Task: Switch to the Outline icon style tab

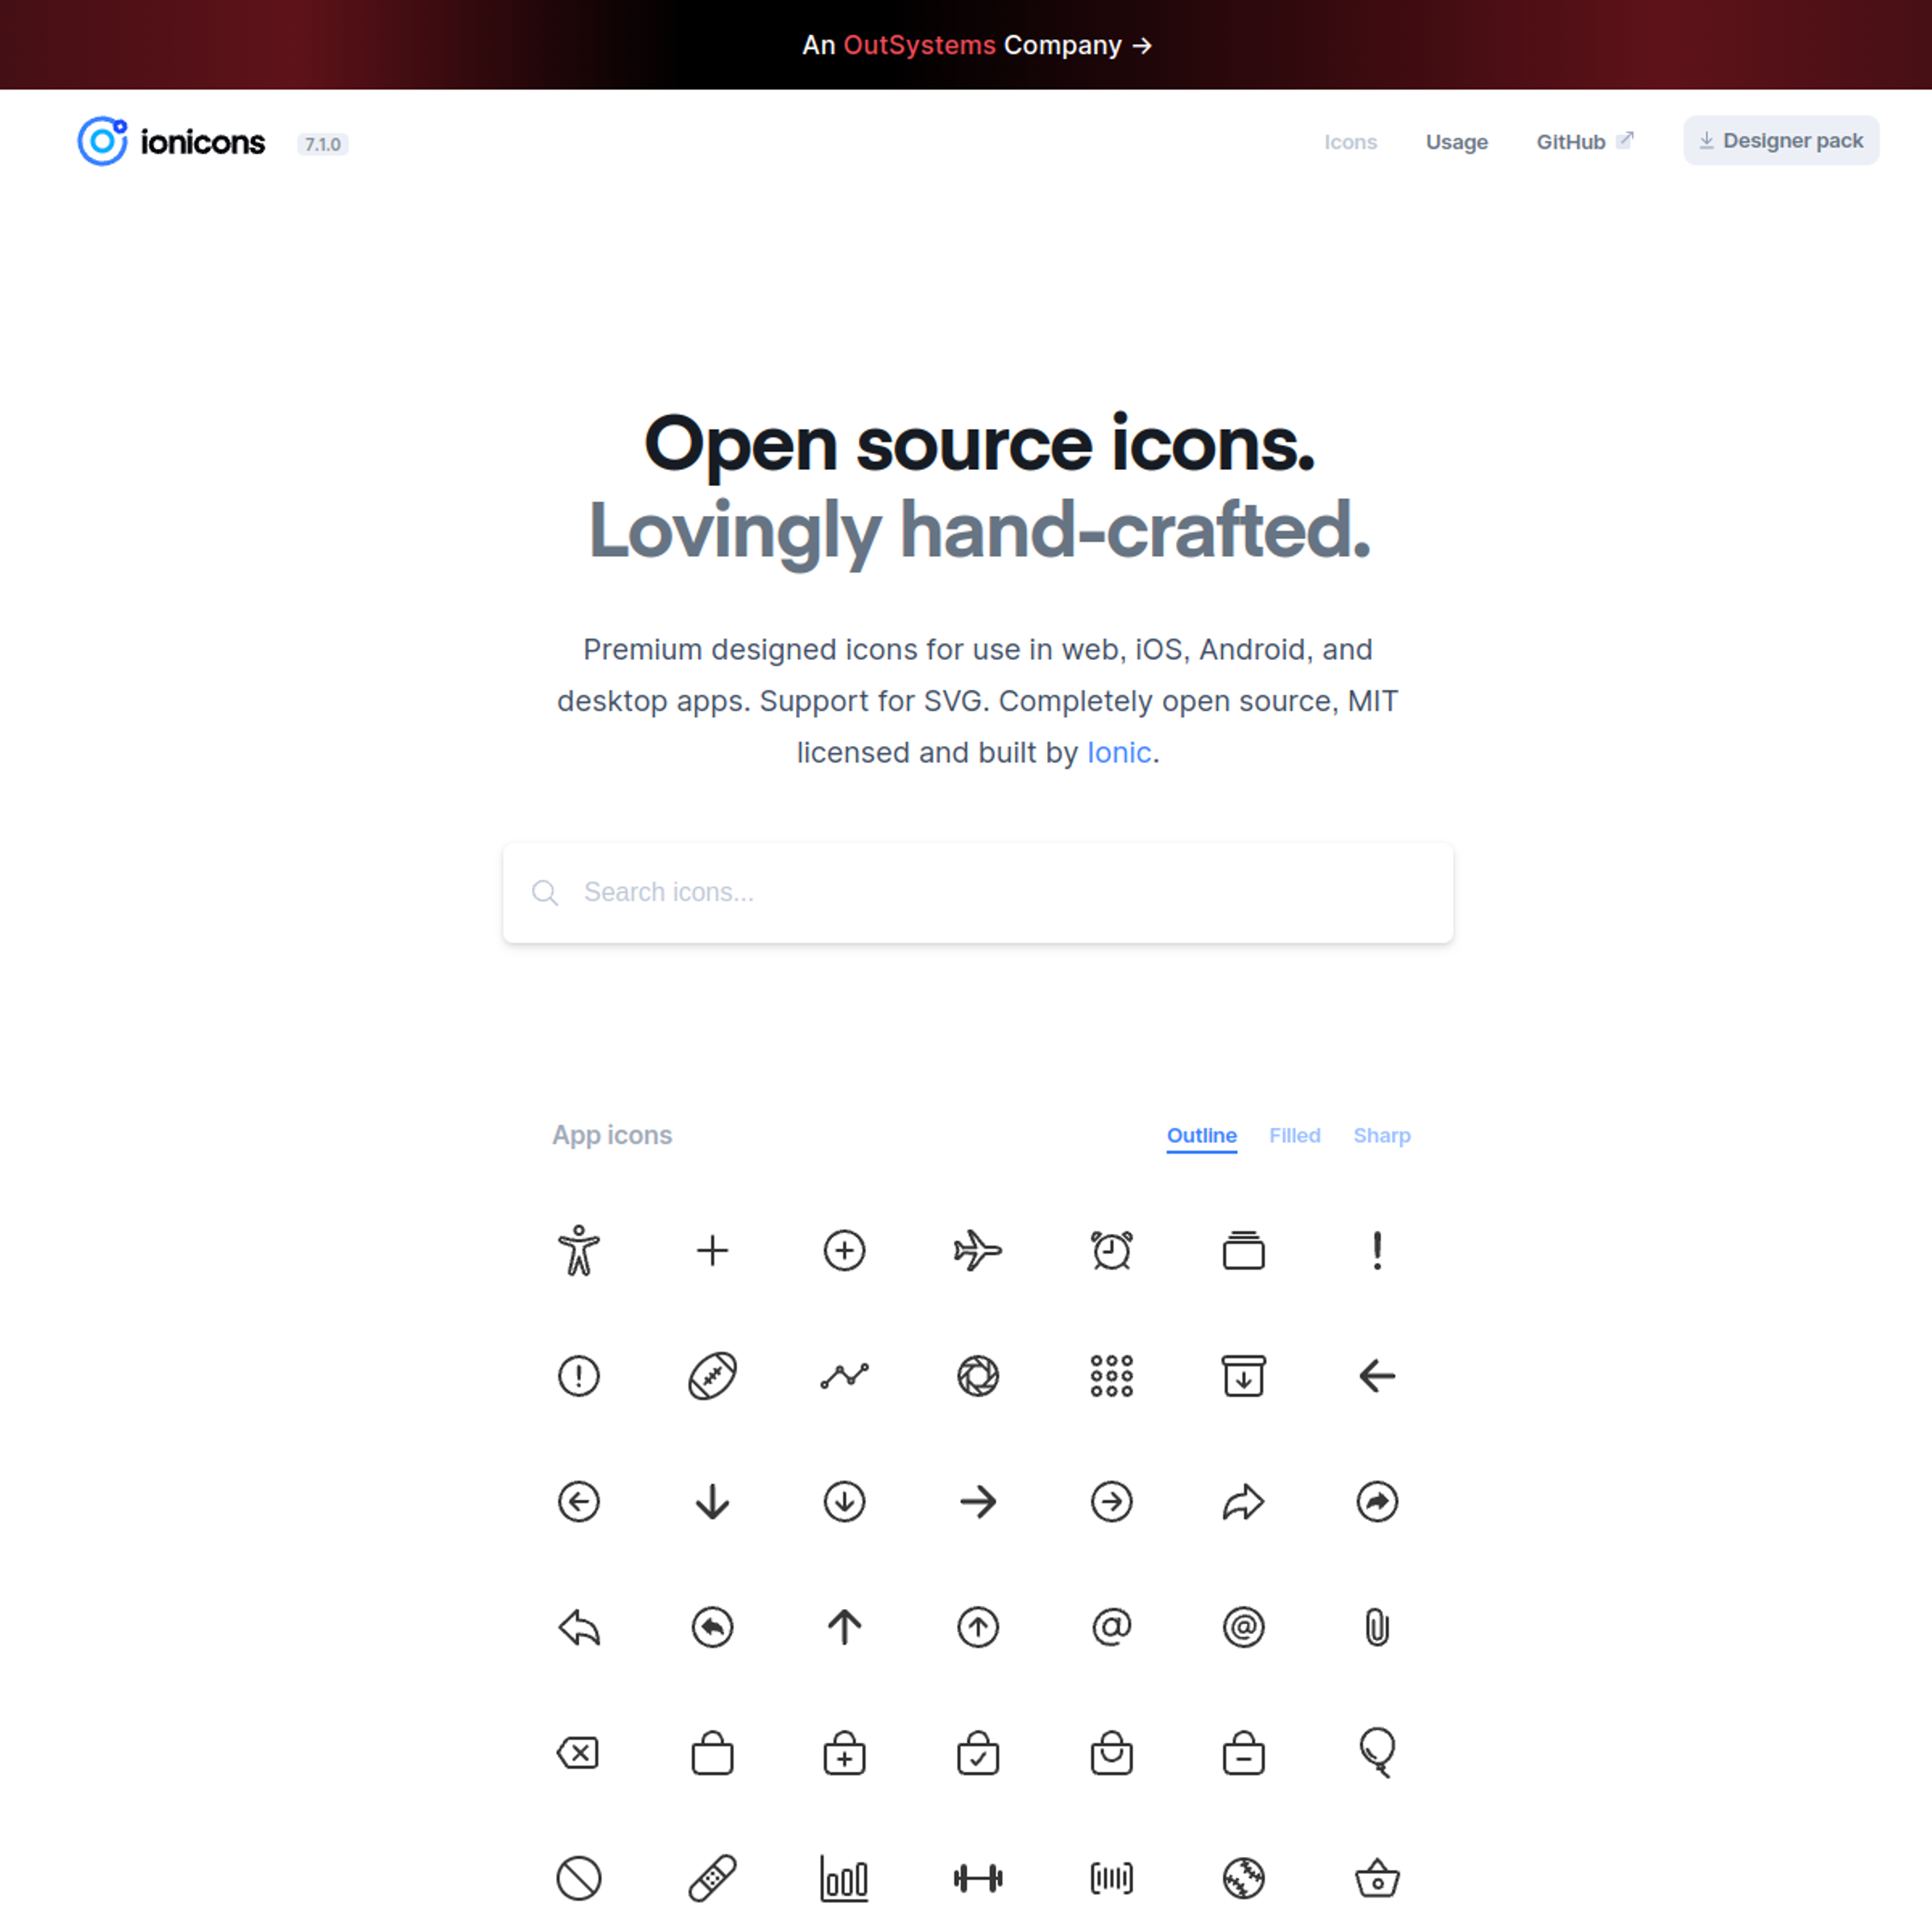Action: click(x=1201, y=1136)
